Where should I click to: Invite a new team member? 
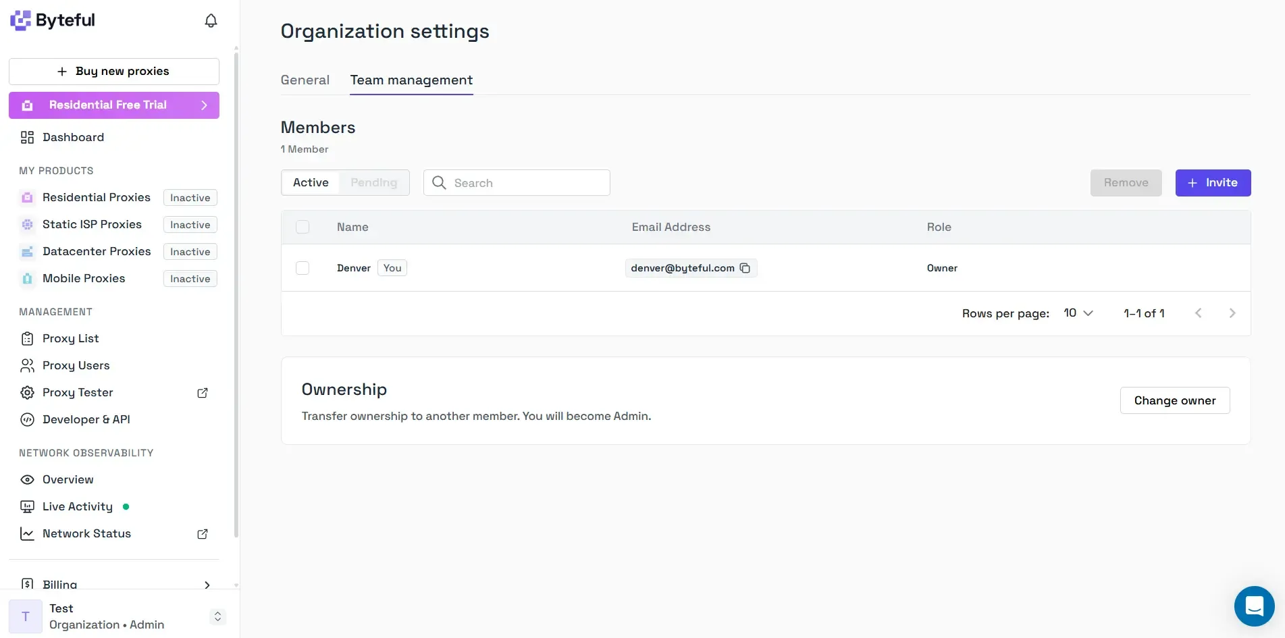click(1213, 183)
